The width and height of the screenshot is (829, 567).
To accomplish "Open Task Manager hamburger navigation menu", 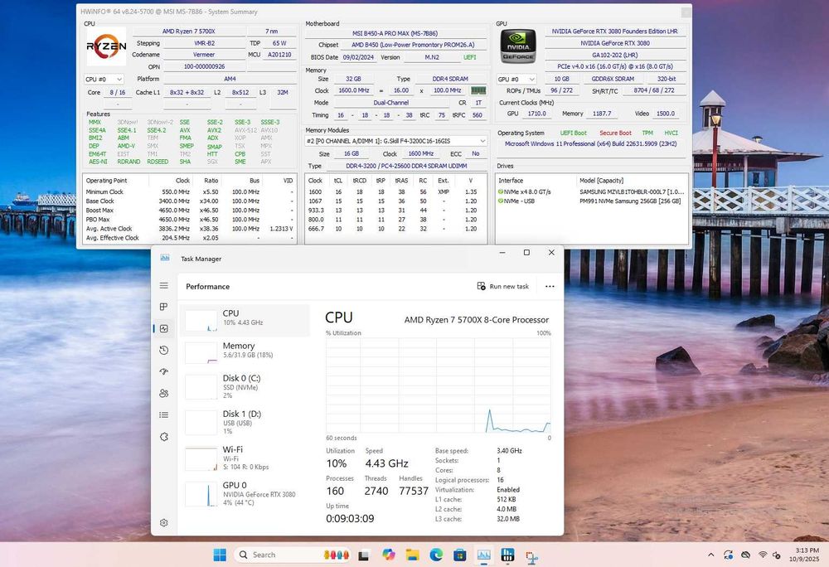I will [x=164, y=286].
